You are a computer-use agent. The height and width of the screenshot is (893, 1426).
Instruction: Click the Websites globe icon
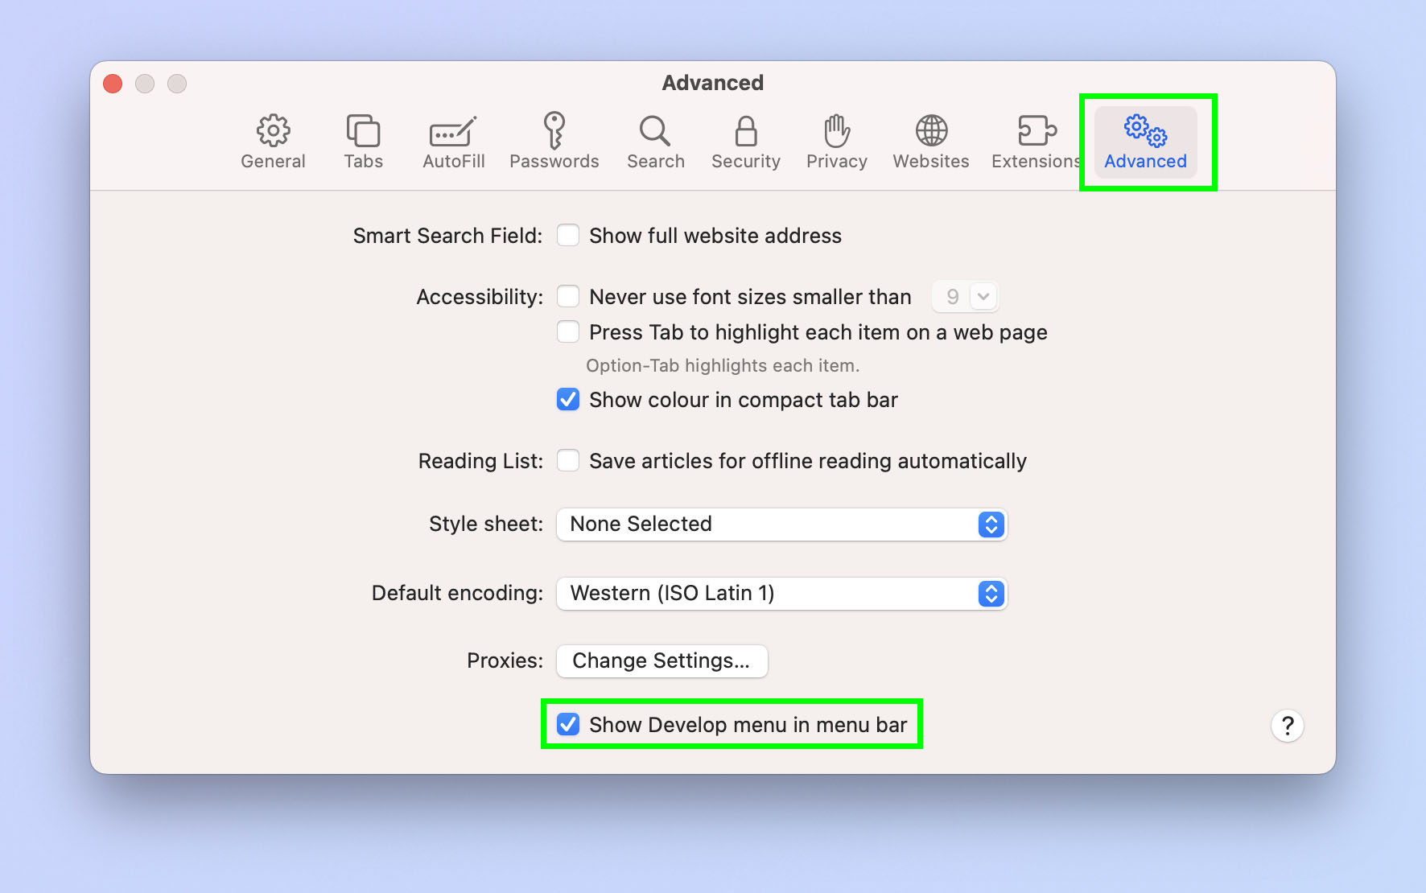pos(930,141)
